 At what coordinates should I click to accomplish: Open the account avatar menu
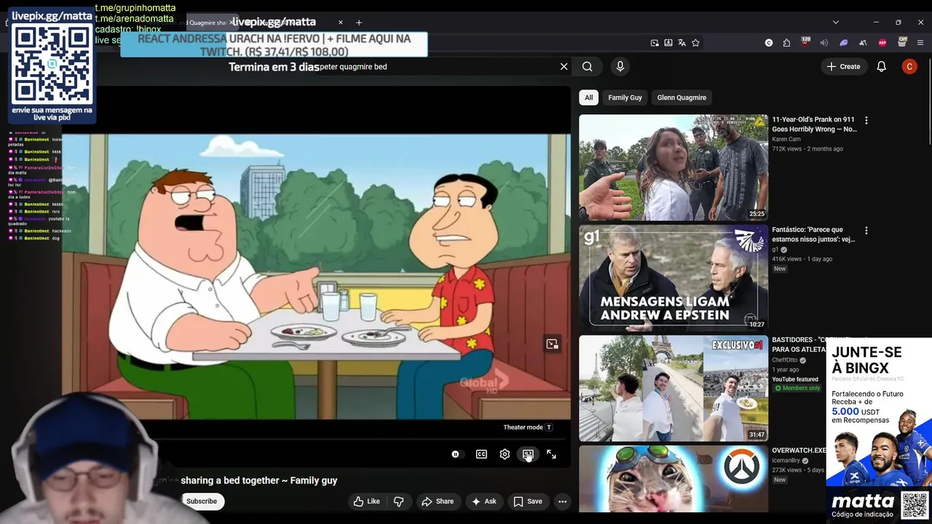pyautogui.click(x=909, y=66)
